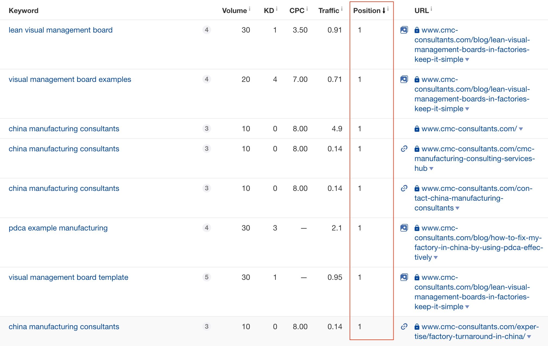
Task: Expand dropdown after cmc-manufacturing-consulting-services-hub URL
Action: click(x=431, y=169)
